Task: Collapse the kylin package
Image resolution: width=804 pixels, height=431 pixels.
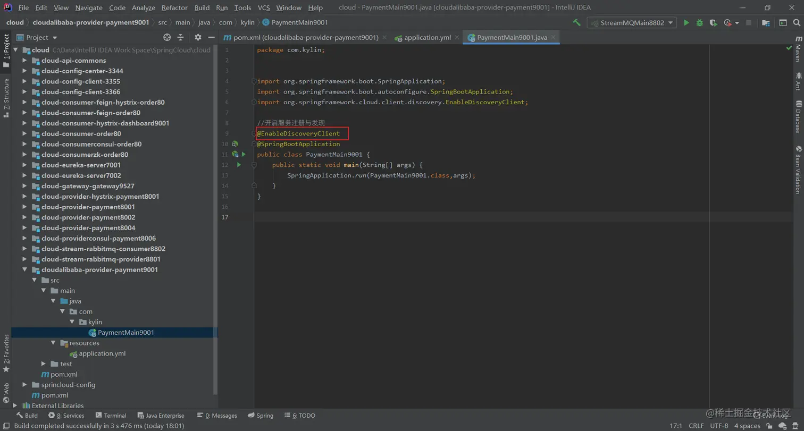Action: click(x=72, y=322)
